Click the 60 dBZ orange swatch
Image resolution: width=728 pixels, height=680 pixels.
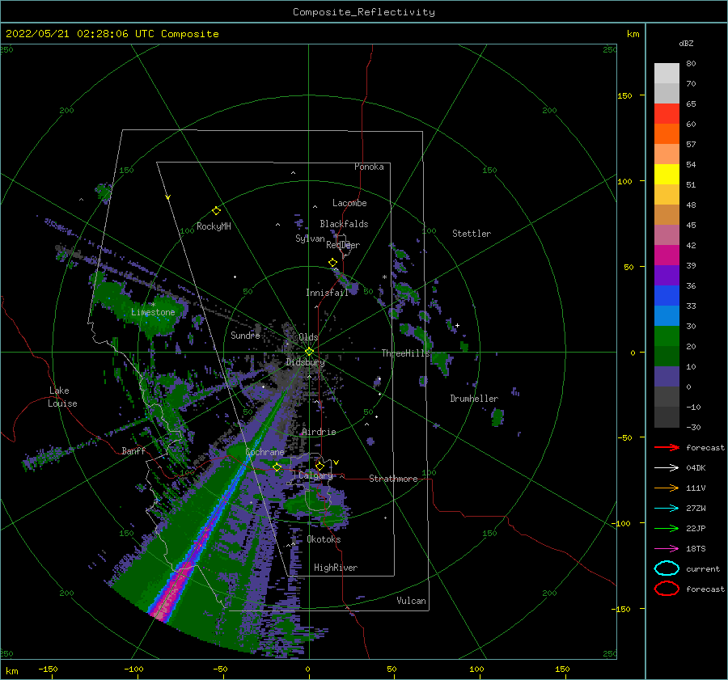coord(667,133)
